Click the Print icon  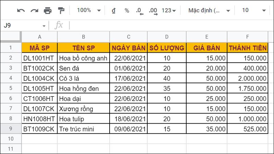click(47, 11)
